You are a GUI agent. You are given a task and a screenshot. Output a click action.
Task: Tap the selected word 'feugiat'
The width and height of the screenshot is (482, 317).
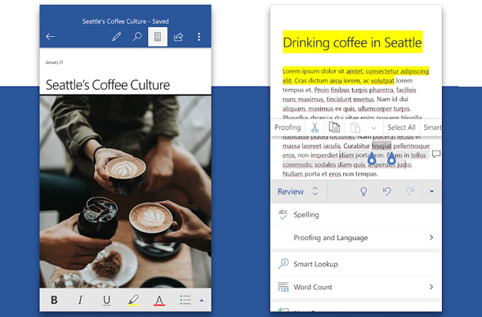(x=382, y=145)
